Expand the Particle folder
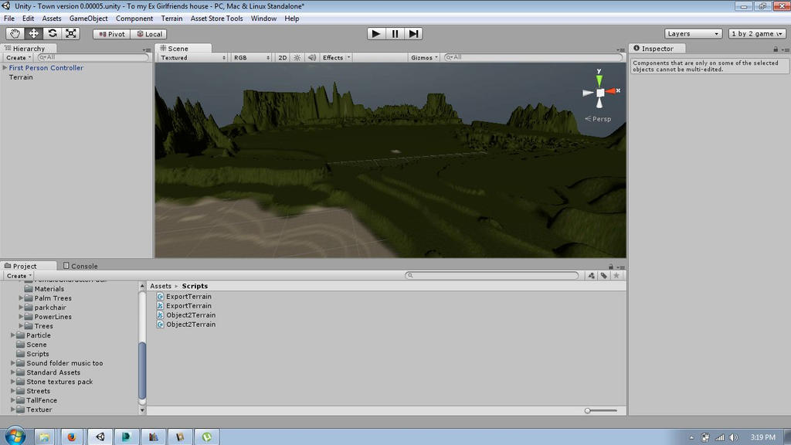 [12, 335]
